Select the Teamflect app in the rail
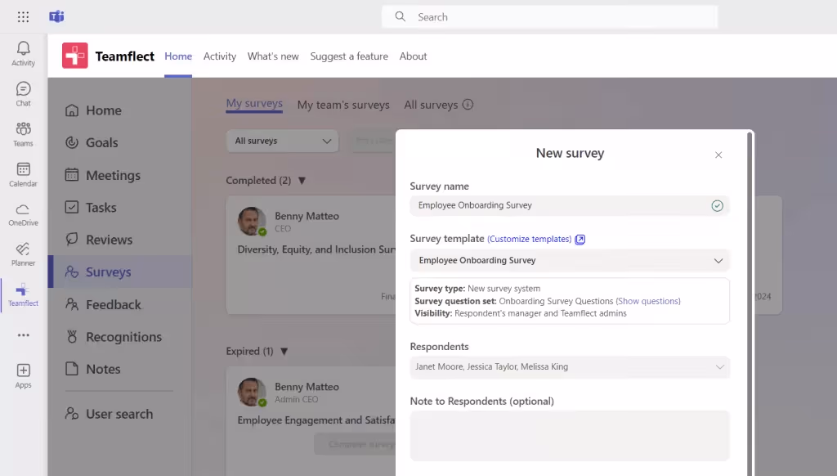The image size is (837, 476). pyautogui.click(x=24, y=294)
